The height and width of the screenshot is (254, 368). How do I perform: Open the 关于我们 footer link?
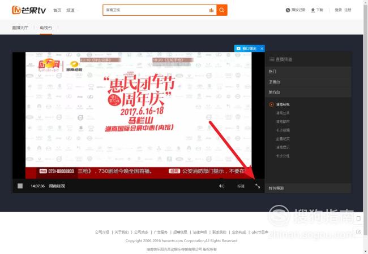pyautogui.click(x=122, y=232)
